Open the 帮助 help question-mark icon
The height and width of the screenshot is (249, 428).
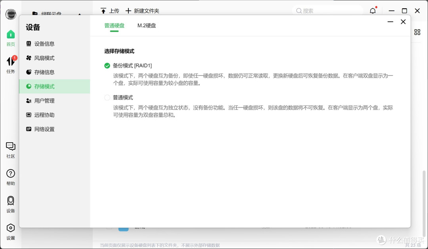pos(11,177)
